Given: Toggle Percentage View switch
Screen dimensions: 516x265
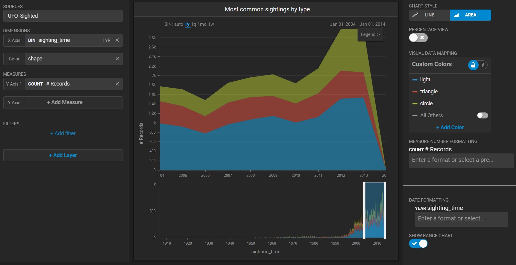Looking at the screenshot, I should [418, 38].
